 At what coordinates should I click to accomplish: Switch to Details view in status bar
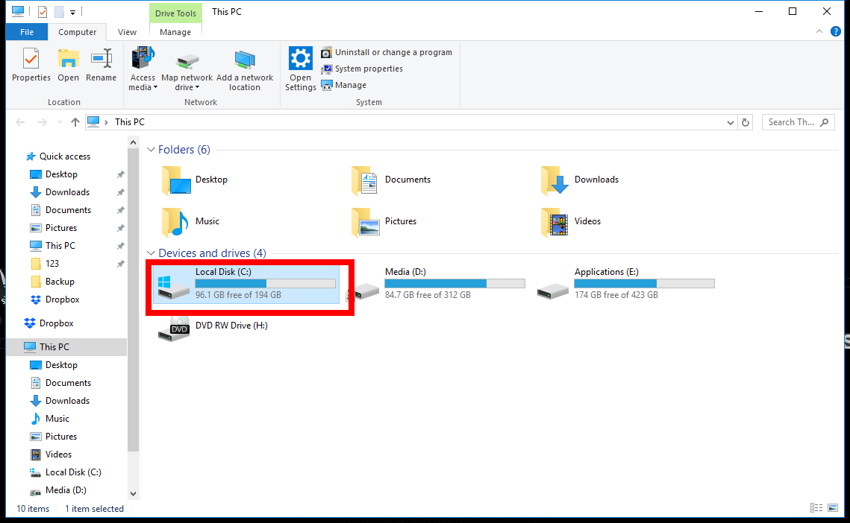(x=816, y=507)
